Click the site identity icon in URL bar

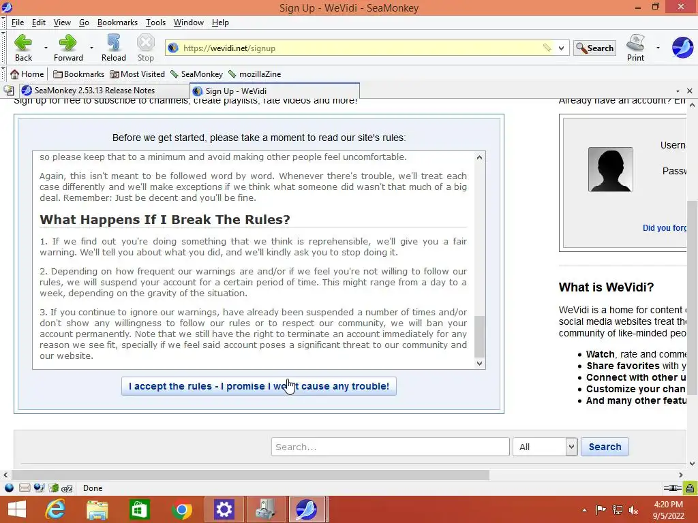[173, 48]
